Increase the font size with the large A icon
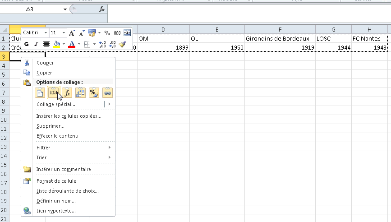 (72, 33)
